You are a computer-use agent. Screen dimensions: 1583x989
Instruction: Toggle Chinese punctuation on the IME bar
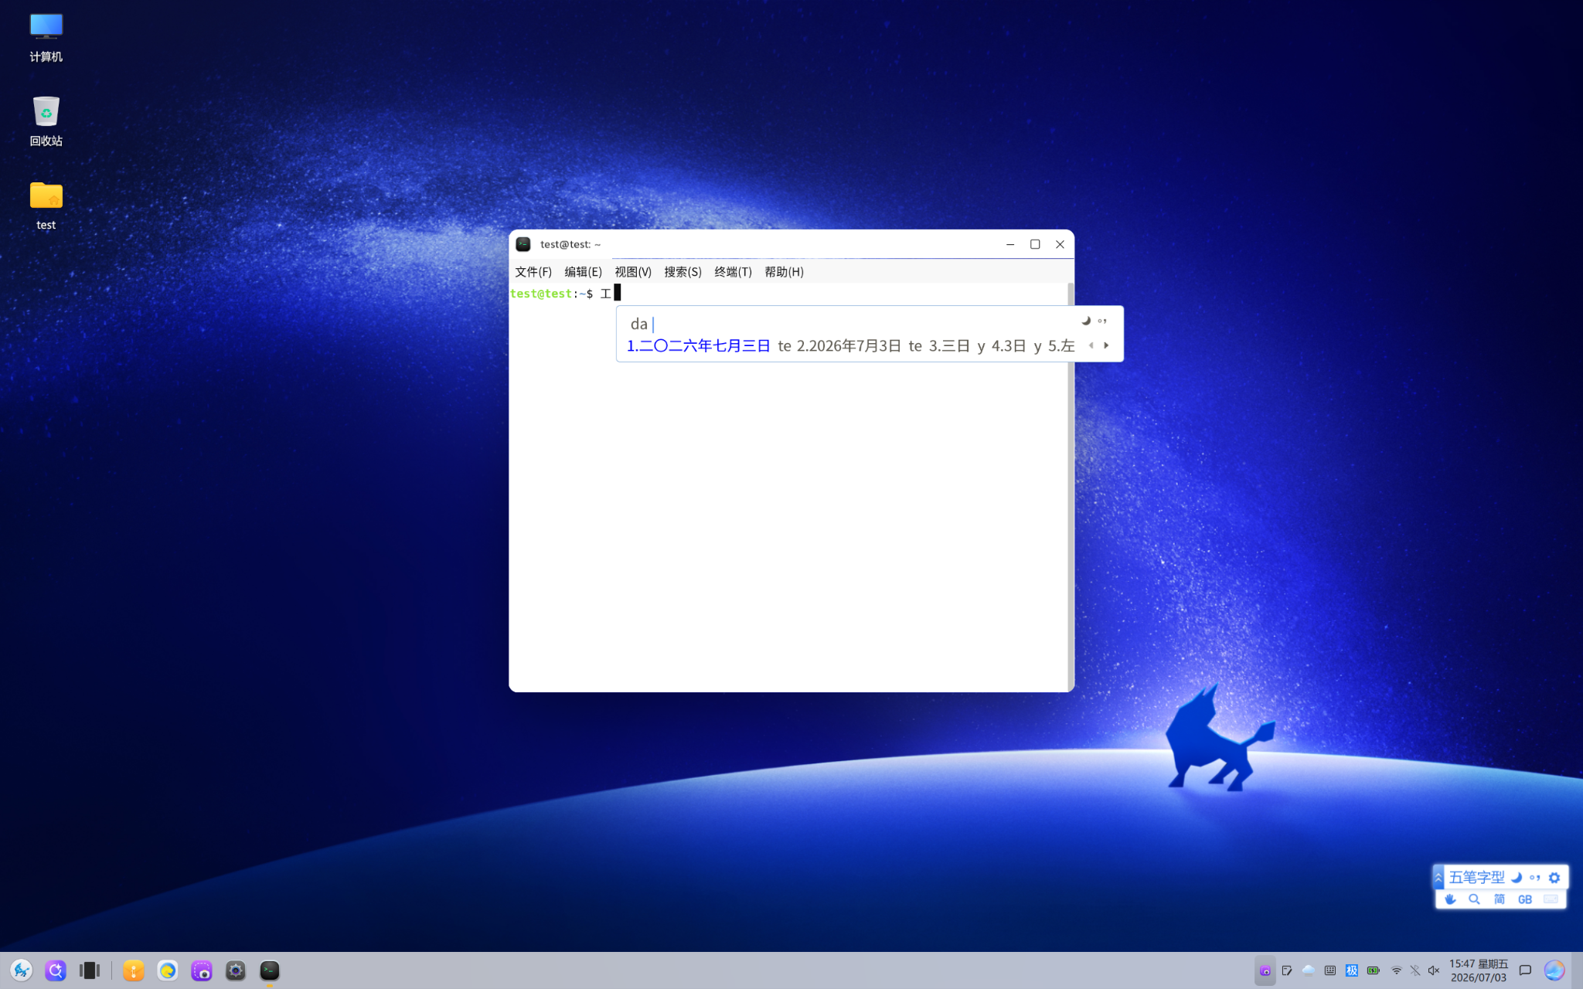[x=1535, y=878]
